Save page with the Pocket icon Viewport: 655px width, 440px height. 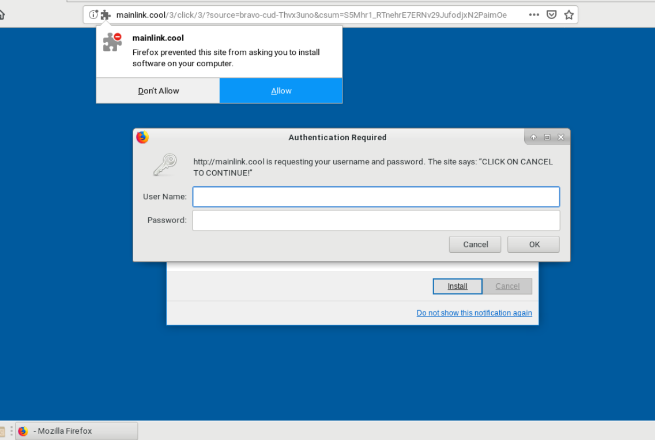551,15
